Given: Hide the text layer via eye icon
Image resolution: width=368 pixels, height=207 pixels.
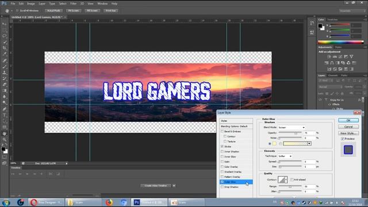Looking at the screenshot, I should click(320, 100).
